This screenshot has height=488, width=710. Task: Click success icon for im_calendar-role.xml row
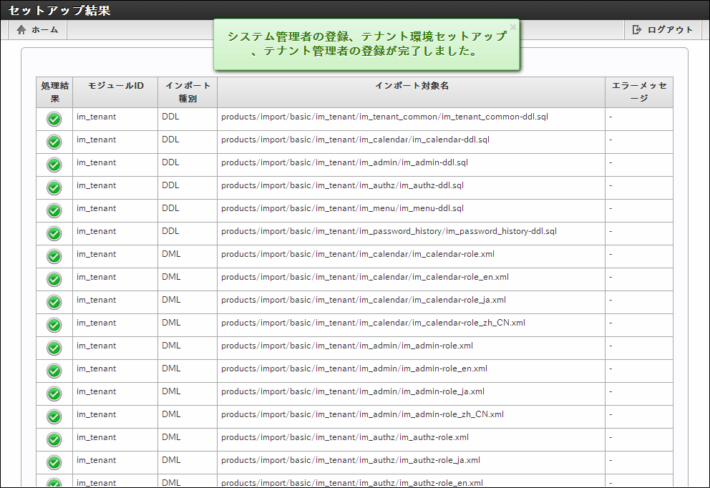54,256
